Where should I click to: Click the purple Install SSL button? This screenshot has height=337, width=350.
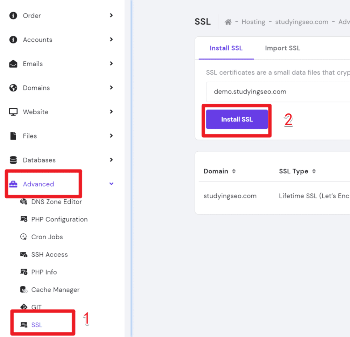[x=237, y=119]
